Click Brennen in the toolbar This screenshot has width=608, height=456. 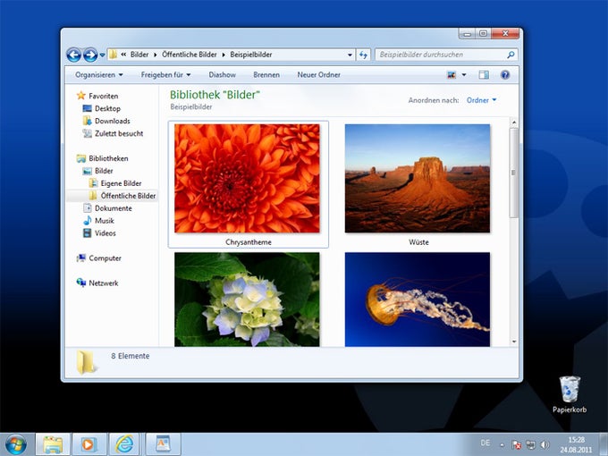point(266,75)
